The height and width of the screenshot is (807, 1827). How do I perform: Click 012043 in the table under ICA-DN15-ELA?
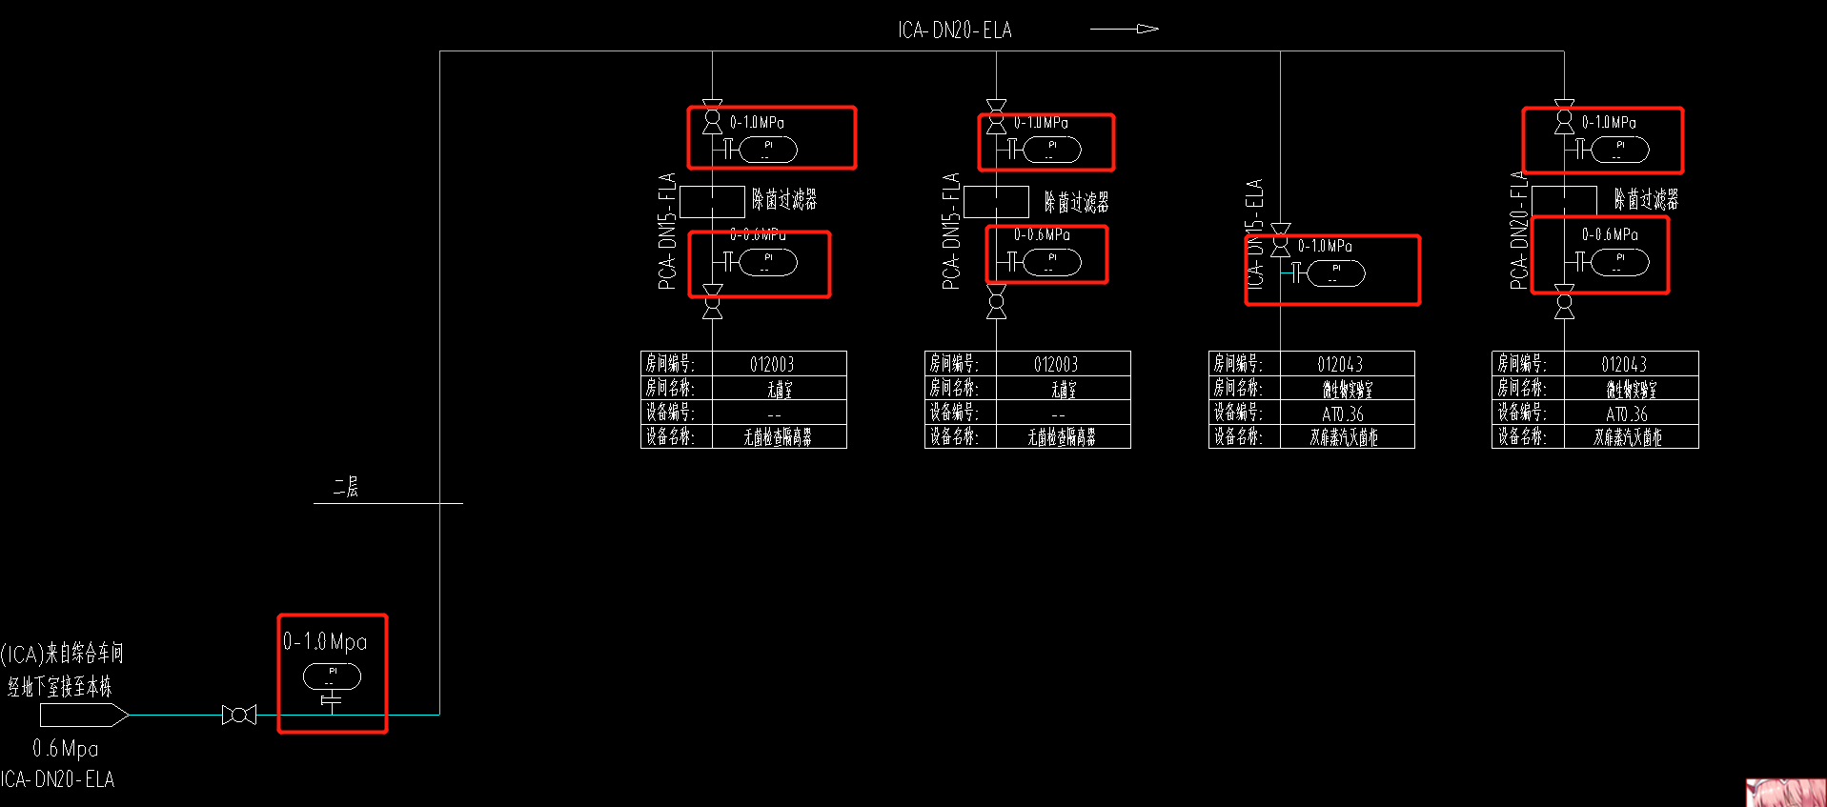click(1340, 364)
